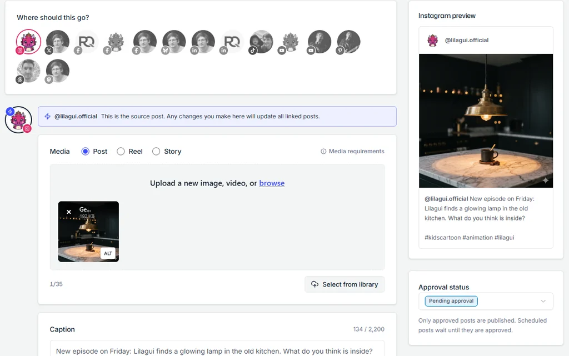Click Select from library button

[345, 284]
